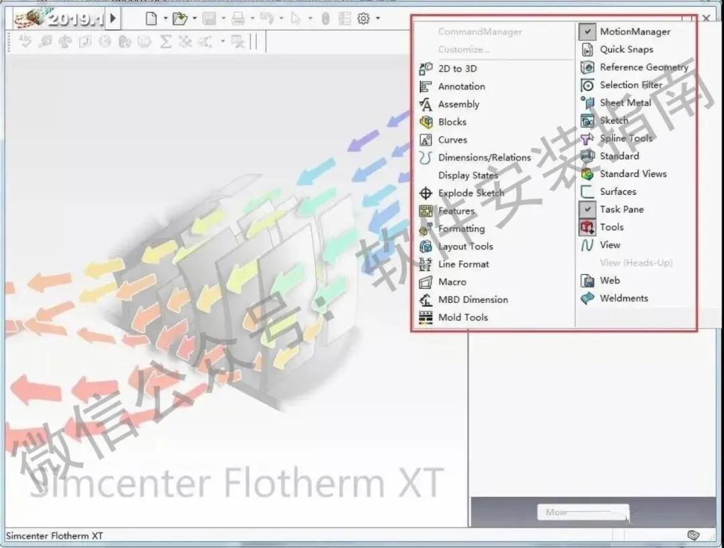The height and width of the screenshot is (548, 724).
Task: Click the Select cursor icon in the toolbar
Action: point(296,19)
